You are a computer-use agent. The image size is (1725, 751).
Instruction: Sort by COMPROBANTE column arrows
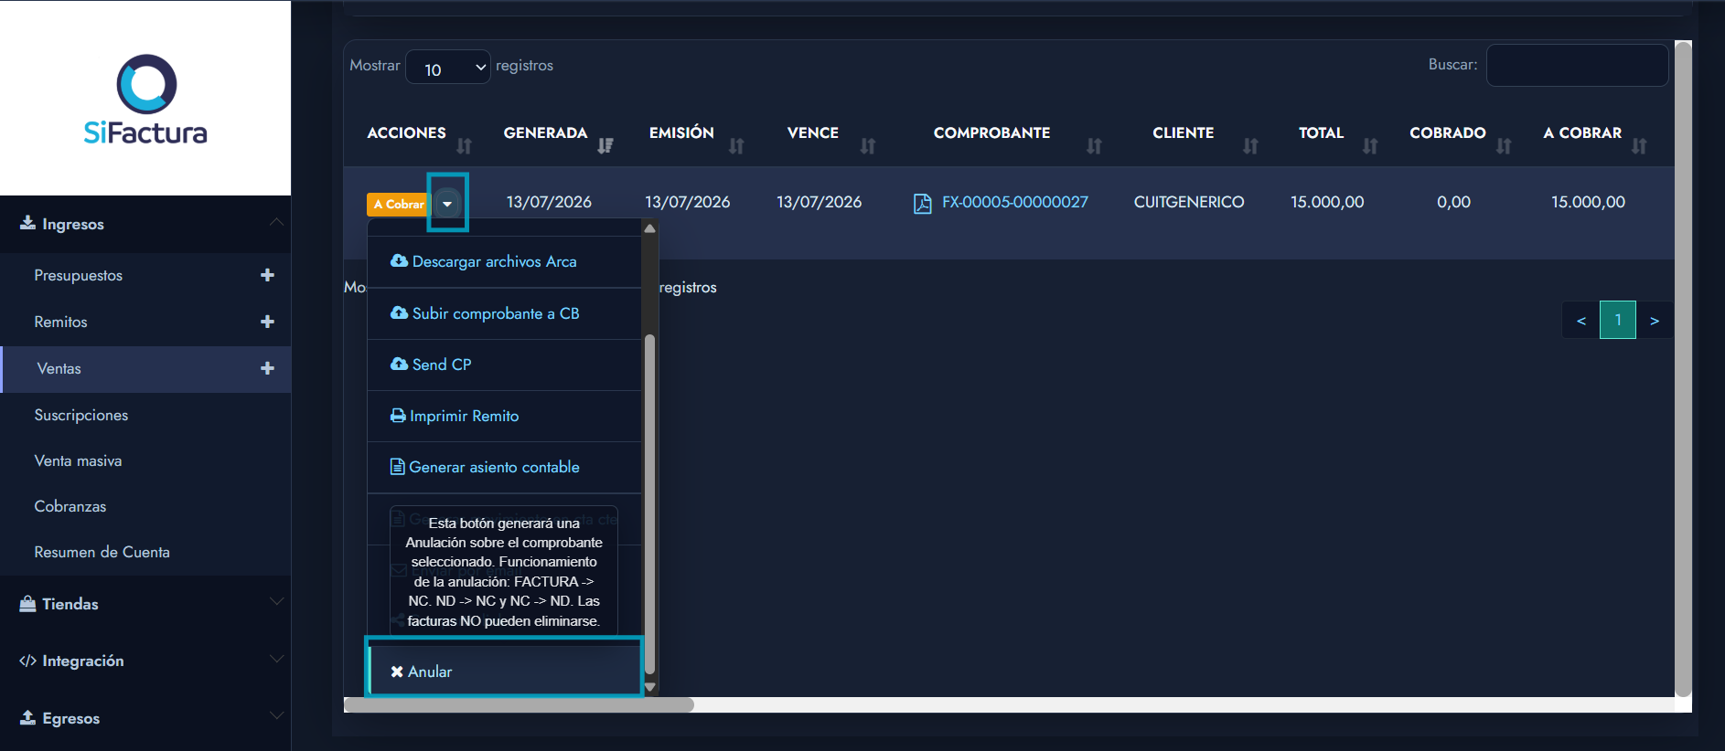[1094, 146]
